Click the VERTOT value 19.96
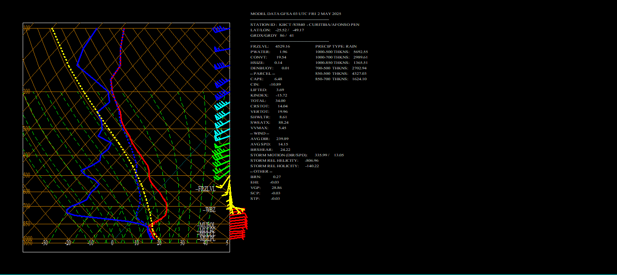The height and width of the screenshot is (275, 617). coord(283,111)
